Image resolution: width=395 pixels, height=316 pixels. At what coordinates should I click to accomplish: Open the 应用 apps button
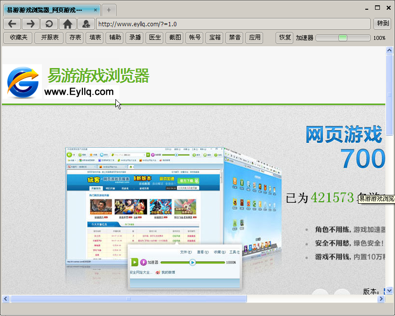tap(254, 38)
